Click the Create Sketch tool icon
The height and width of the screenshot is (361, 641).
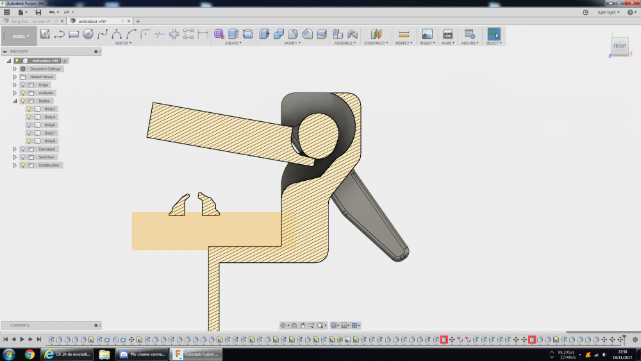point(45,34)
